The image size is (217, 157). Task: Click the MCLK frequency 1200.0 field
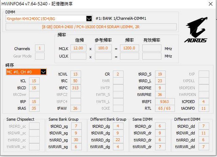pos(129,48)
